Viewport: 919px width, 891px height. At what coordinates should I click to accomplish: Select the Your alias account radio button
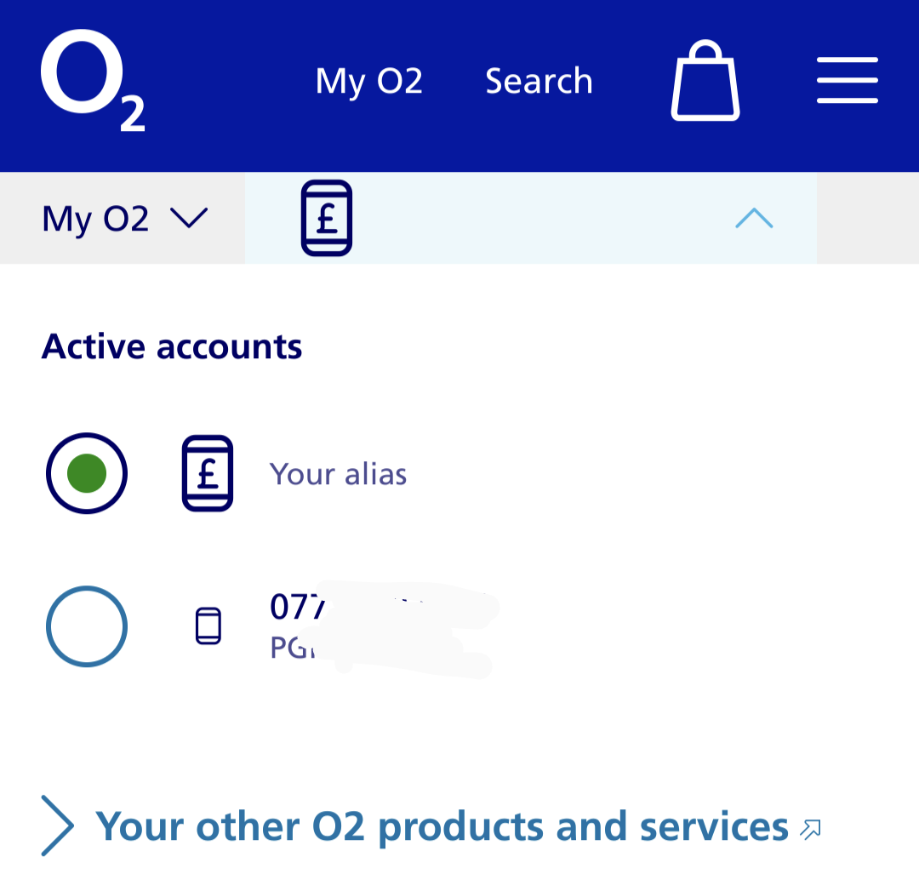point(86,473)
